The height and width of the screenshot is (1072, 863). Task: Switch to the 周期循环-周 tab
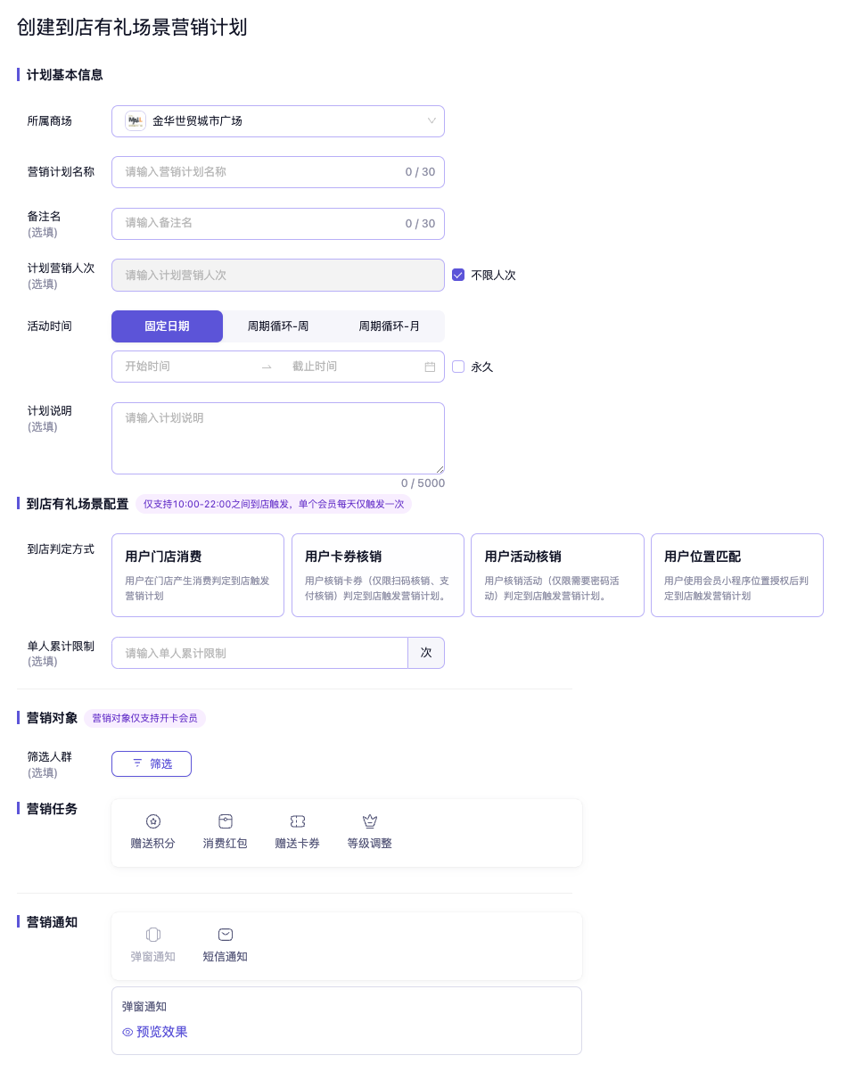(278, 326)
